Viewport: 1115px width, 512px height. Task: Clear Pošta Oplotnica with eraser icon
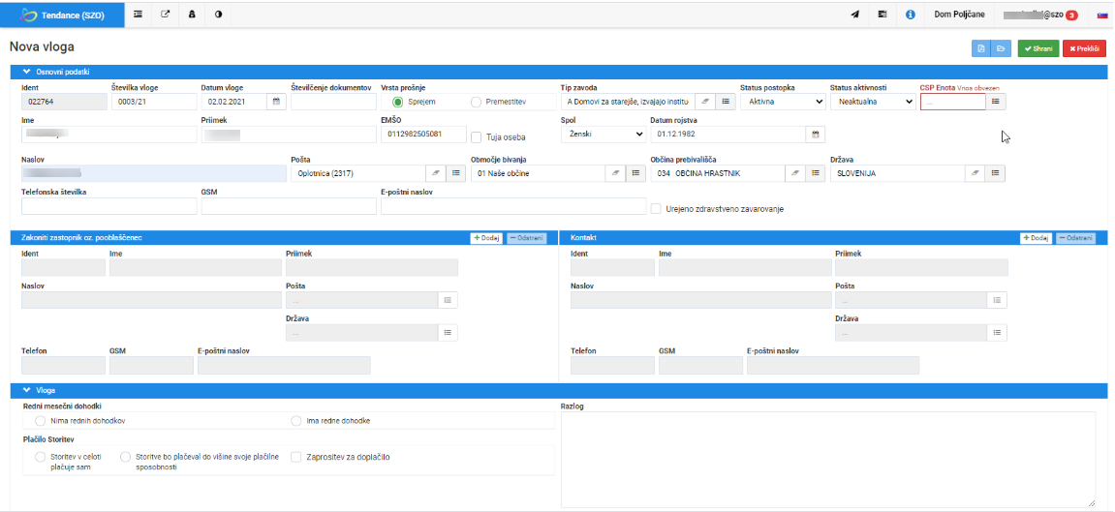pyautogui.click(x=435, y=173)
